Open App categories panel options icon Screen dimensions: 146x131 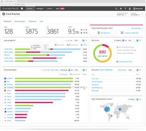pos(86,40)
